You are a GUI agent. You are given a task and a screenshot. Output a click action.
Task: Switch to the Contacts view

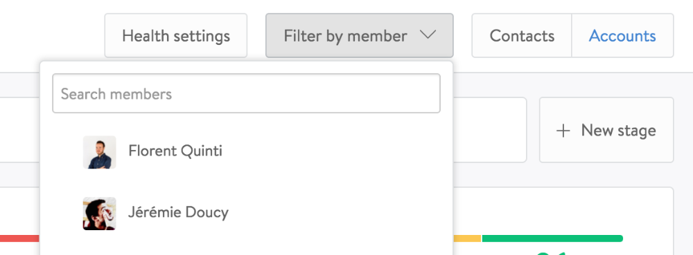pos(522,35)
